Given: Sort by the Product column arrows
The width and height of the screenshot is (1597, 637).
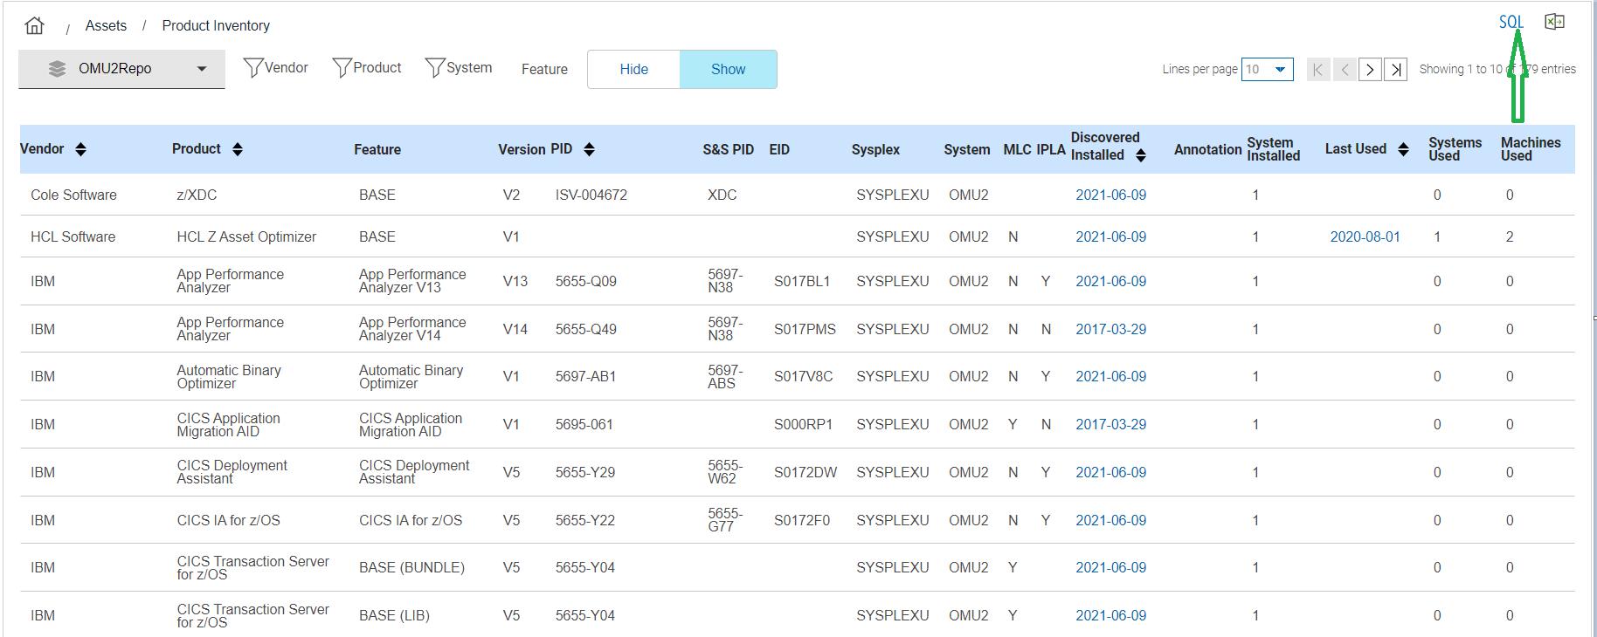Looking at the screenshot, I should pos(238,149).
